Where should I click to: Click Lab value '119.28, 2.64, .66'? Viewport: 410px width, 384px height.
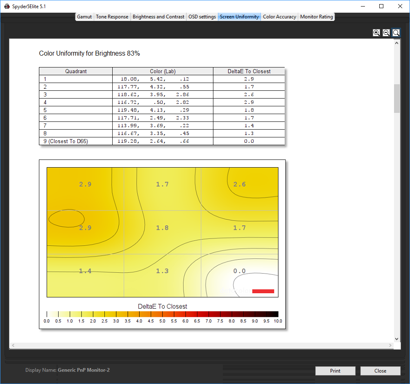point(153,141)
